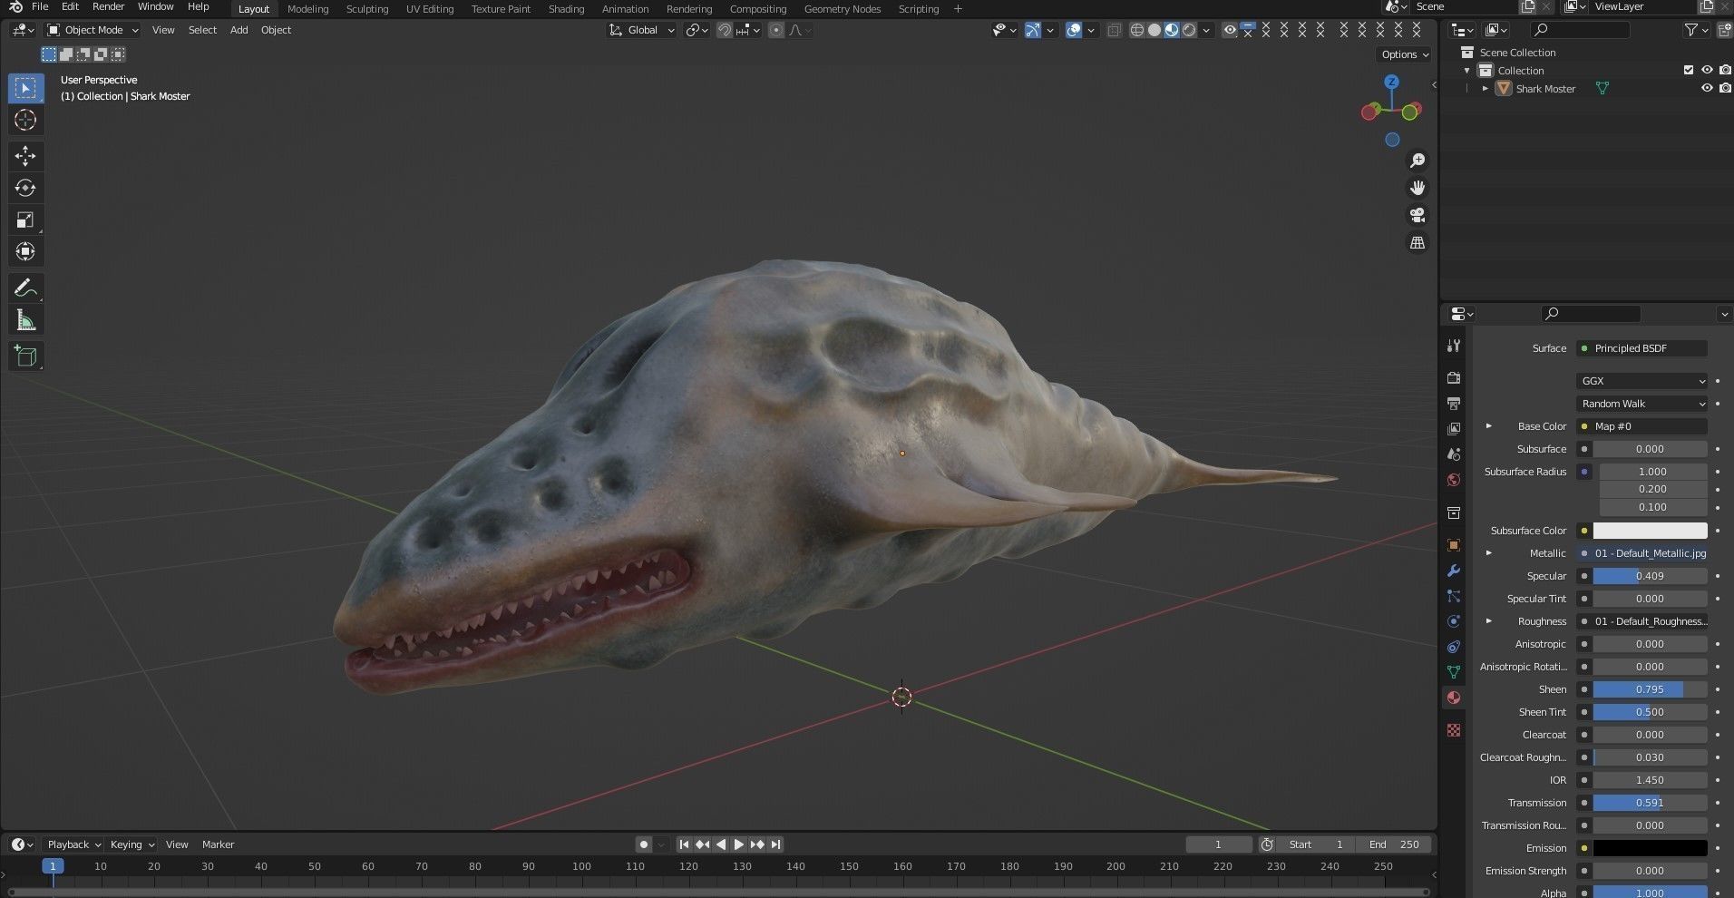Open the viewport Add menu
1734x898 pixels.
tap(239, 30)
